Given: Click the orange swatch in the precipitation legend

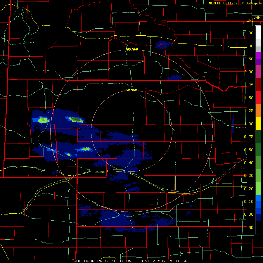Looking at the screenshot, I should point(258,111).
